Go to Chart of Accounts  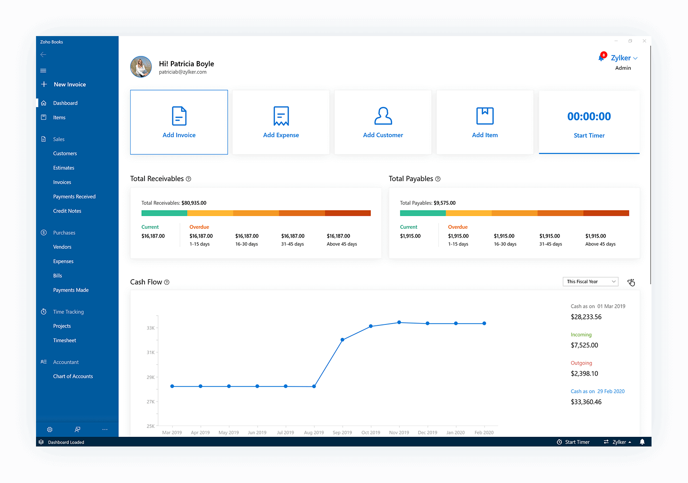tap(73, 376)
